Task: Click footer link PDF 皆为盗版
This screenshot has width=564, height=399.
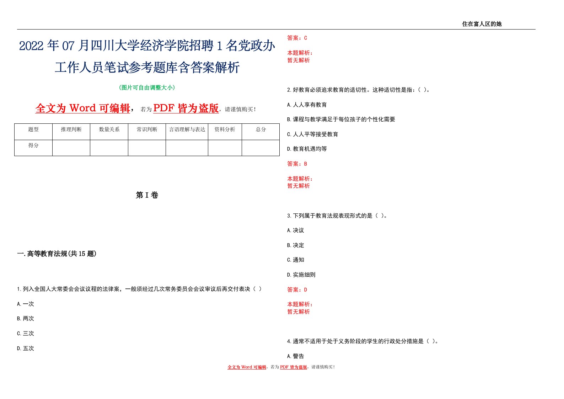Action: click(294, 367)
